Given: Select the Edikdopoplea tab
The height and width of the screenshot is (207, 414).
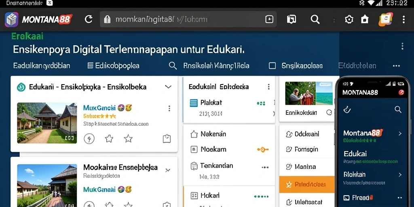Looking at the screenshot, I should (113, 65).
